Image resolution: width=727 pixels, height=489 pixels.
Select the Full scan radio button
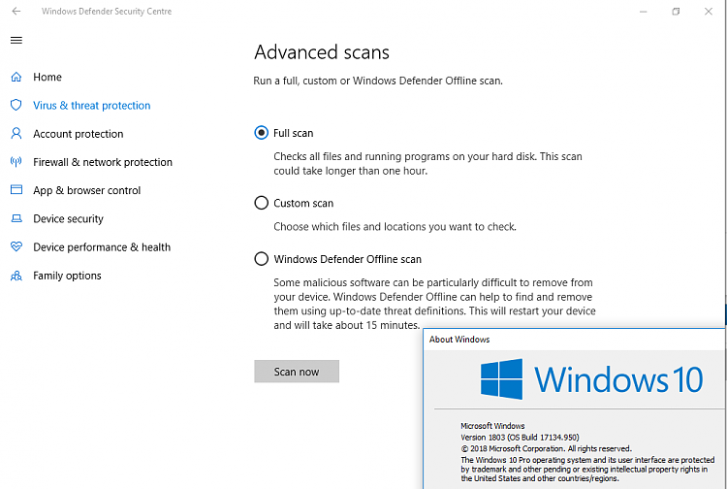point(262,133)
